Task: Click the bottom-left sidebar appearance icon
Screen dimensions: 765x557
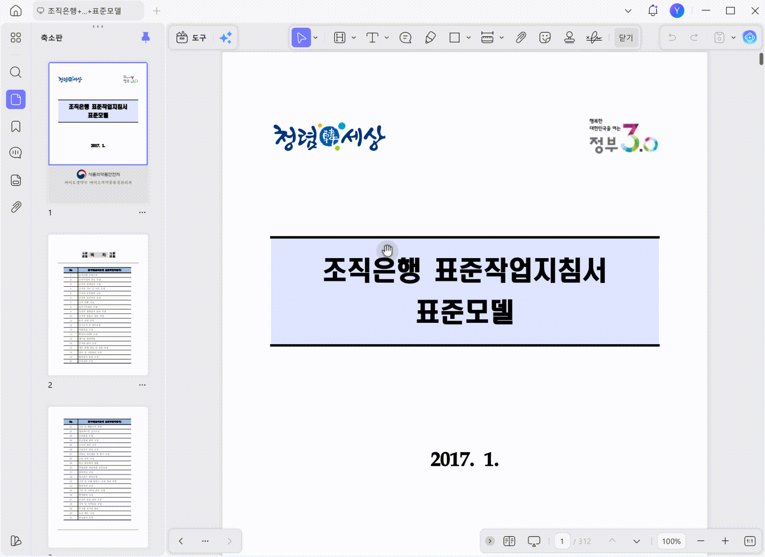Action: 16,541
